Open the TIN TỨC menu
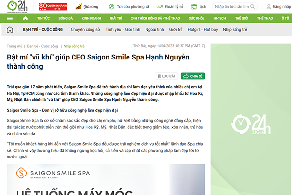 pos(43,18)
